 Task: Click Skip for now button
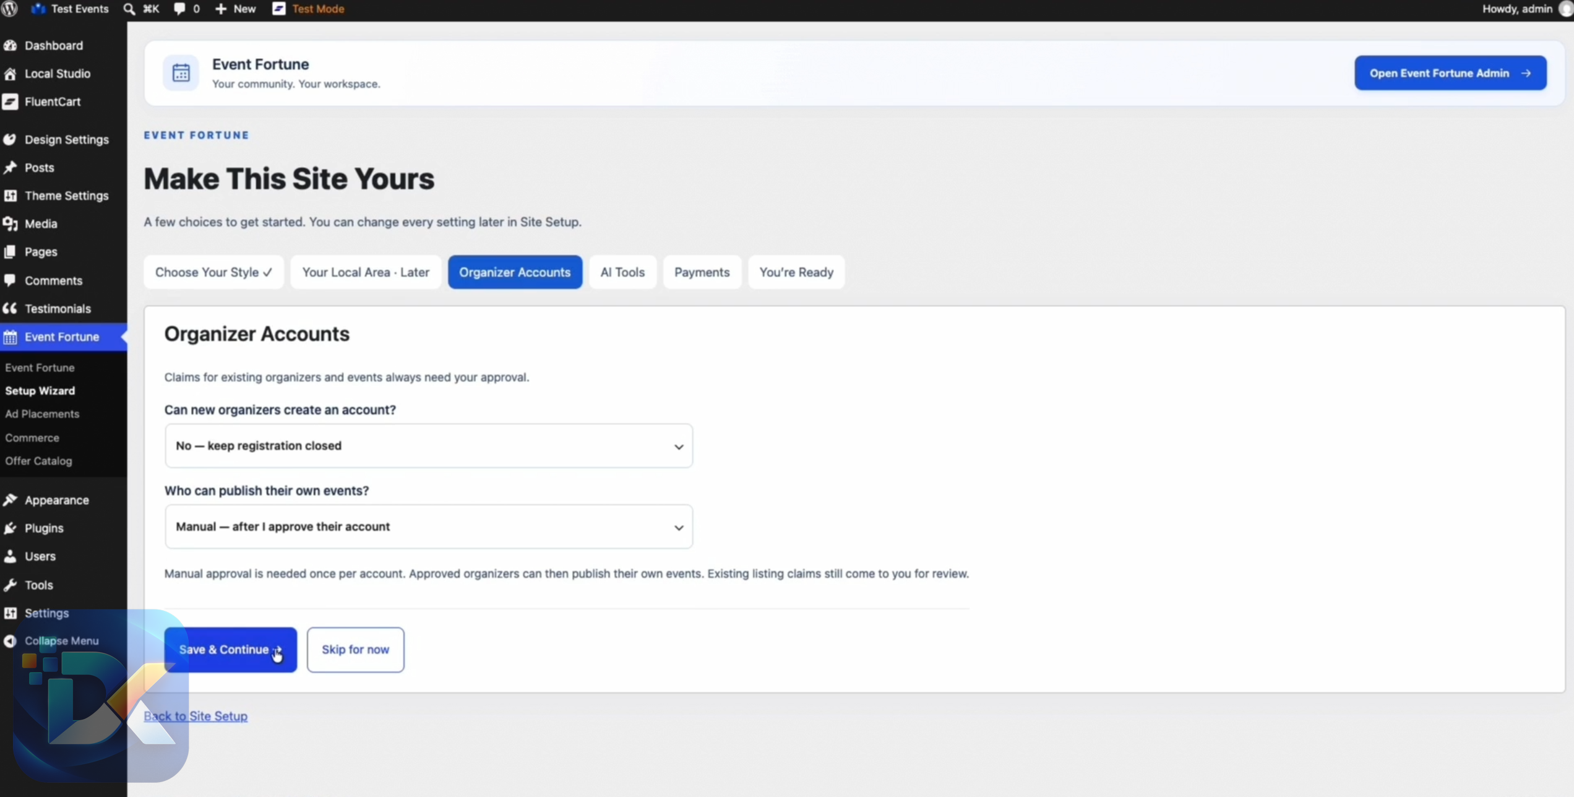pyautogui.click(x=355, y=650)
